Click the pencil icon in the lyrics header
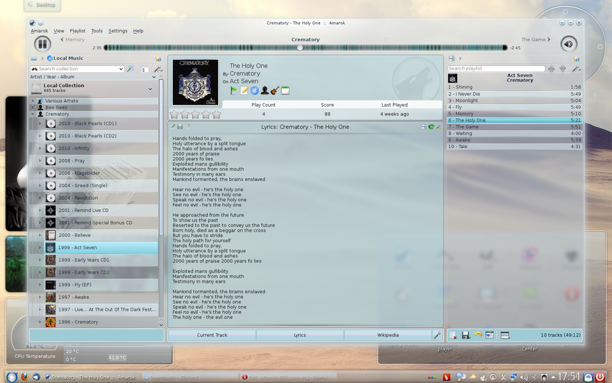 coord(173,126)
